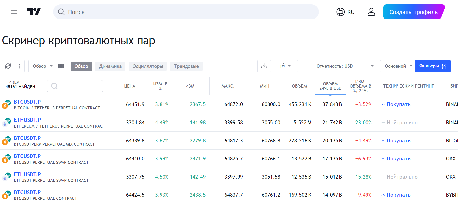Switch to the Осцилляторы tab
Screen dimensions: 458x201
148,66
